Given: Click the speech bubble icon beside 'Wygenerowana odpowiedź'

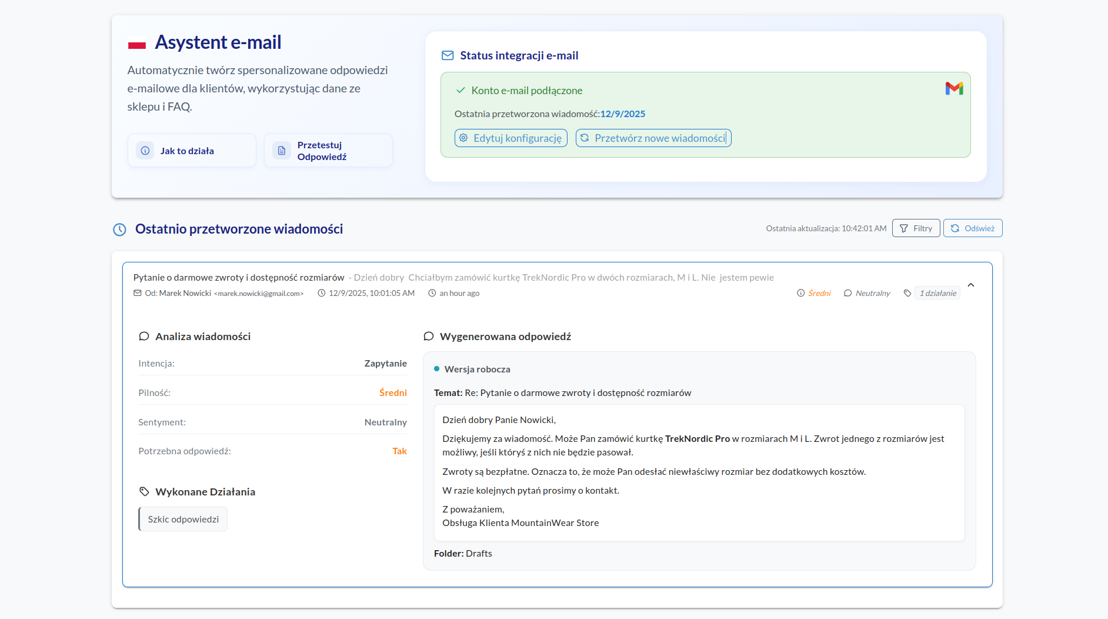Looking at the screenshot, I should click(x=429, y=336).
